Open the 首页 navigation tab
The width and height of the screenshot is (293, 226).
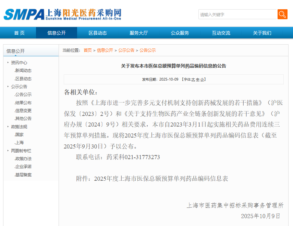(x=19, y=33)
